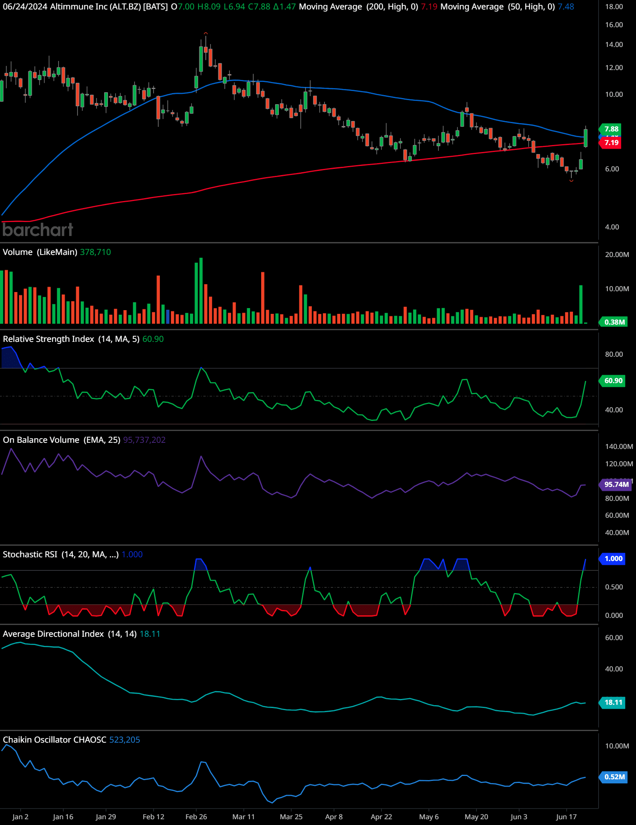Select the Moving Average (50, High, 0) label
This screenshot has height=825, width=636.
[x=498, y=7]
